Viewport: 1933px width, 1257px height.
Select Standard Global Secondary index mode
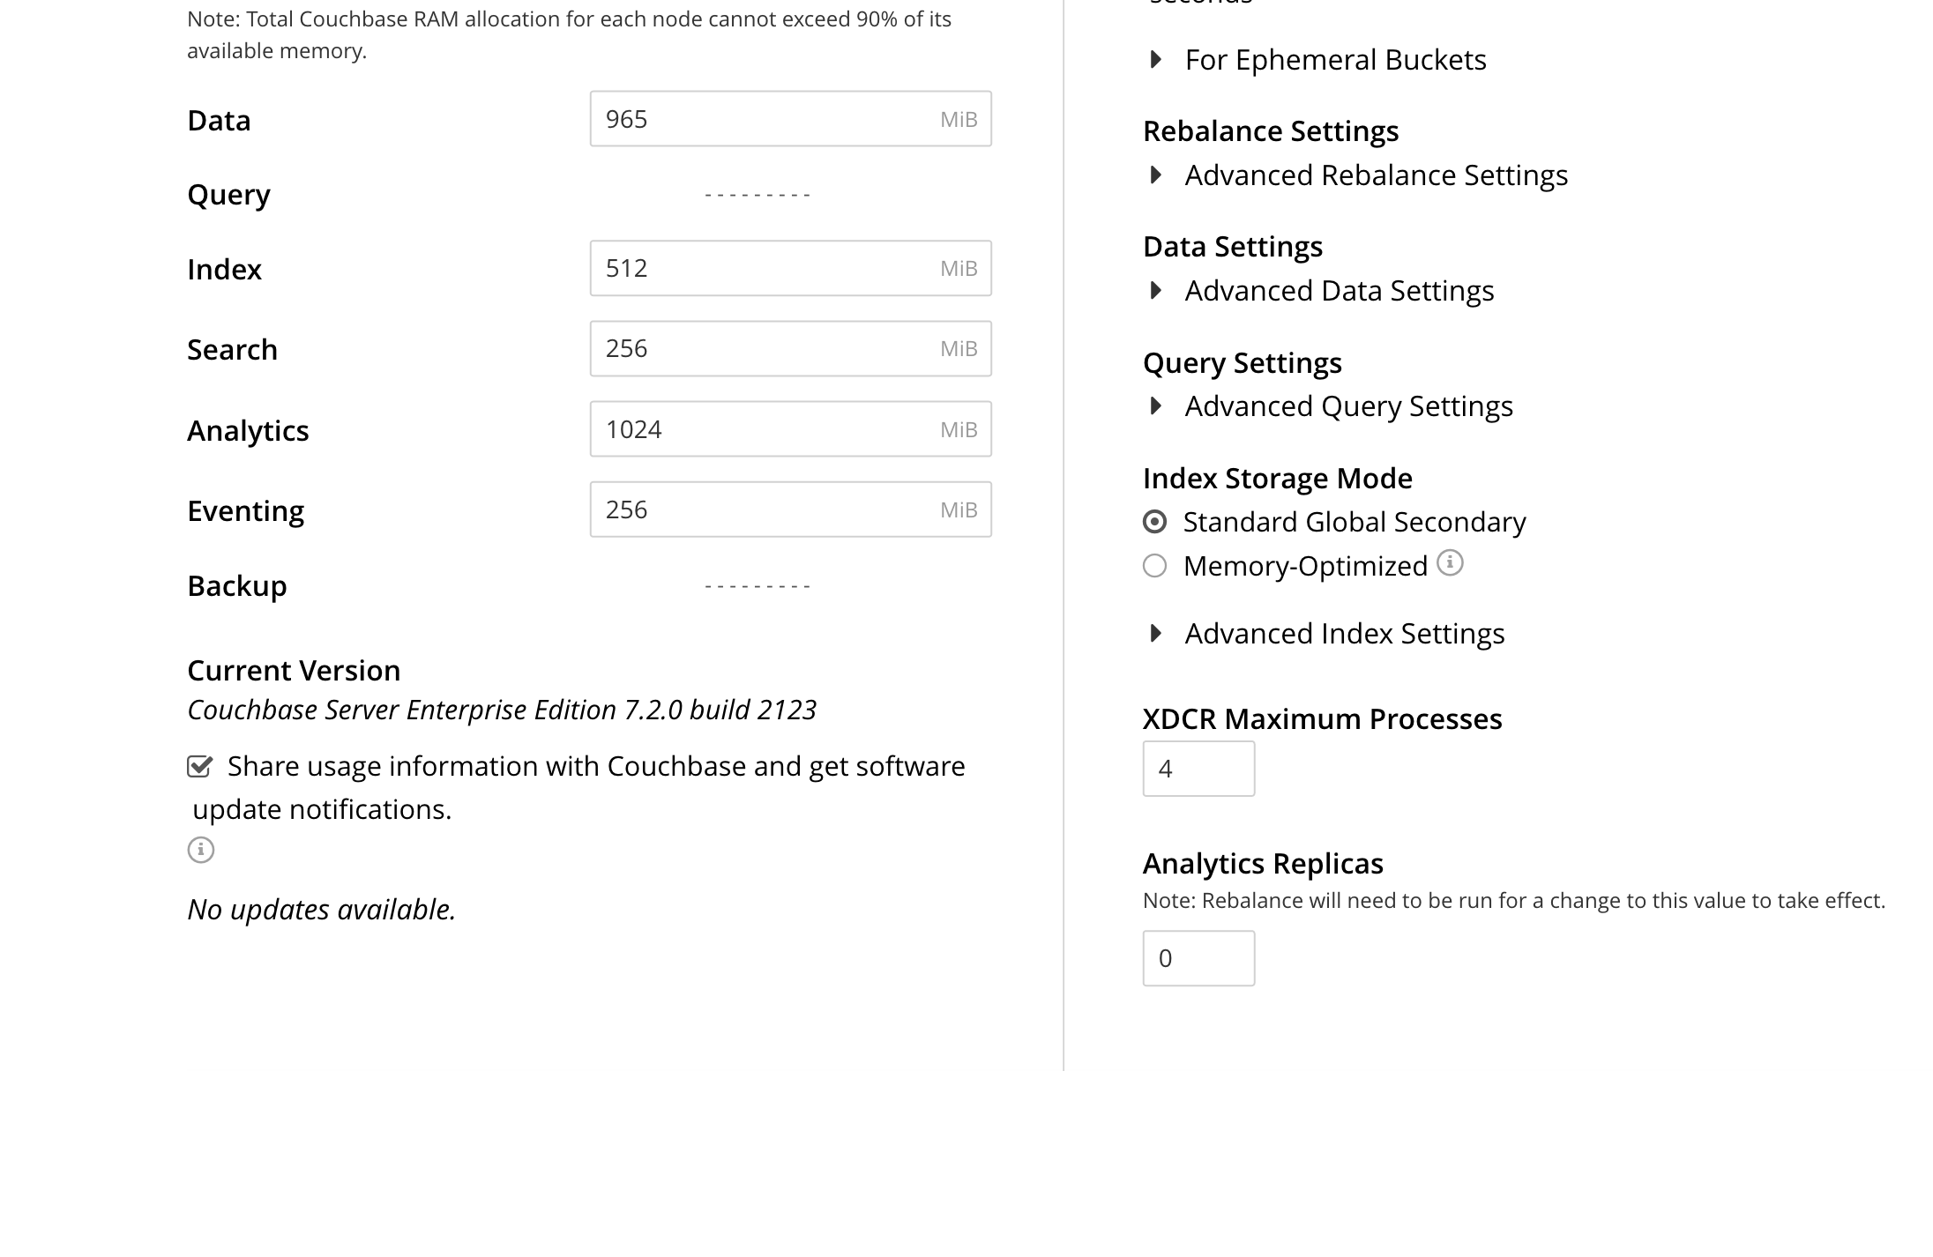(1155, 521)
